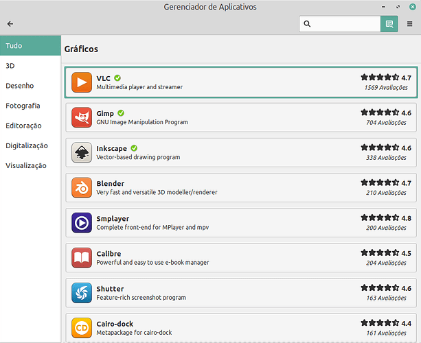Click VLC installed green checkmark
This screenshot has width=421, height=343.
click(117, 78)
